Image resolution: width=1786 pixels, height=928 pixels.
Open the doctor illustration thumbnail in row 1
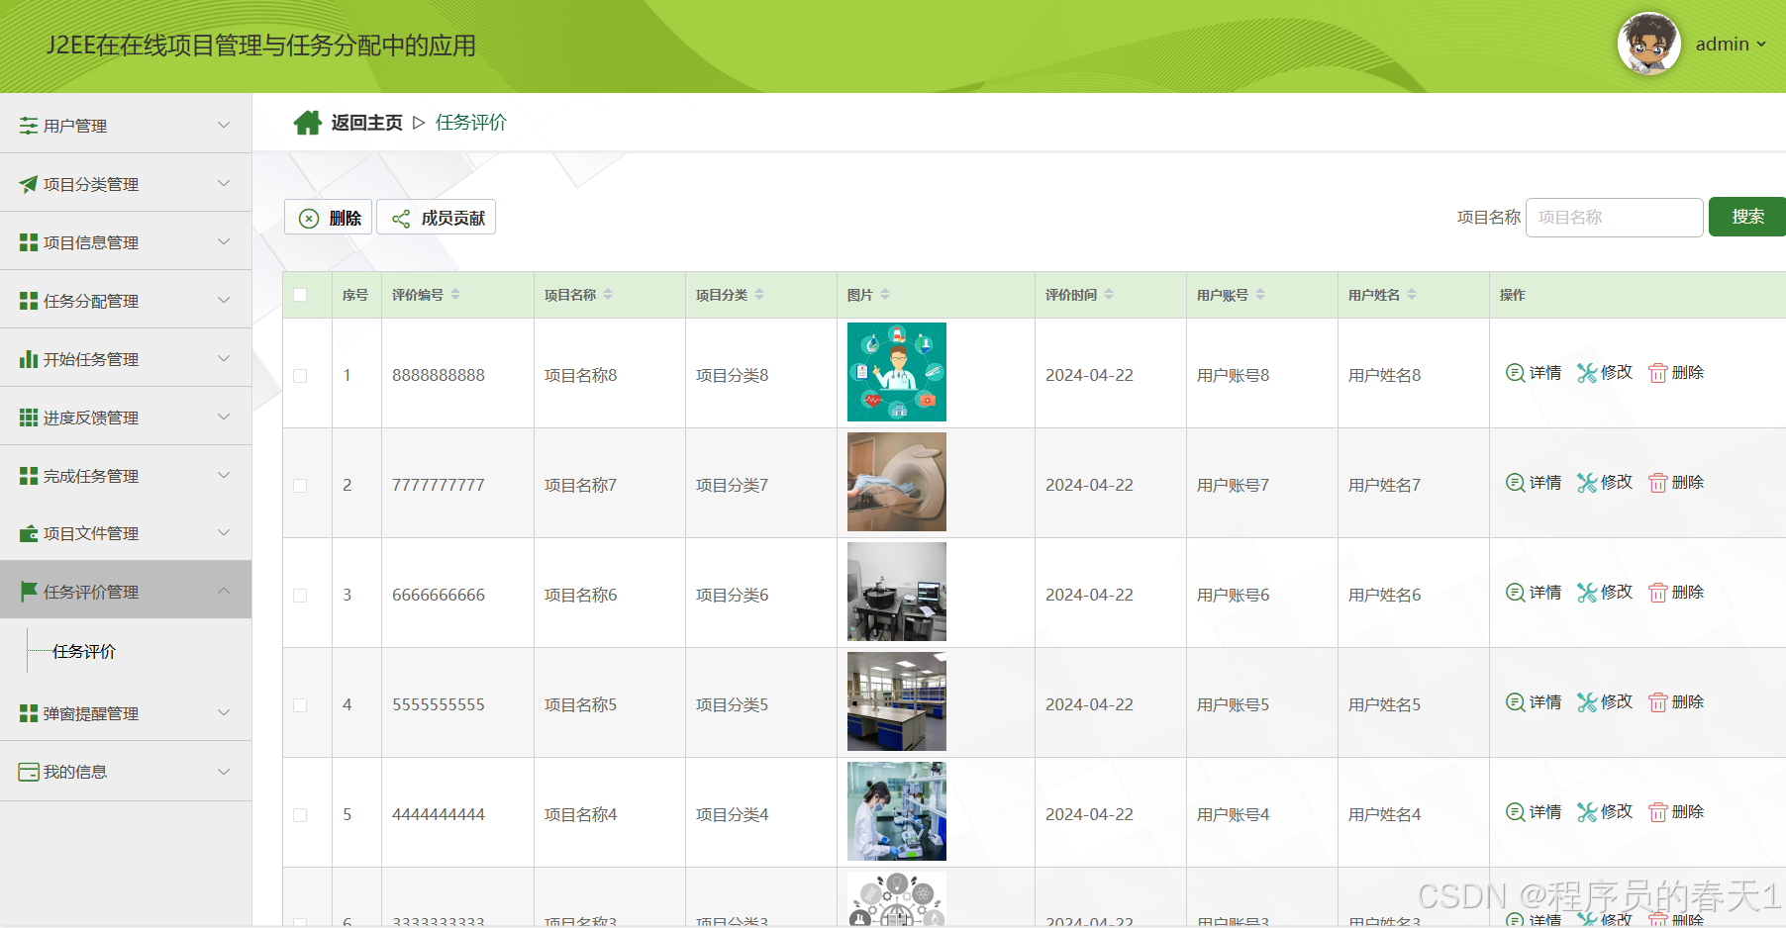pos(897,372)
